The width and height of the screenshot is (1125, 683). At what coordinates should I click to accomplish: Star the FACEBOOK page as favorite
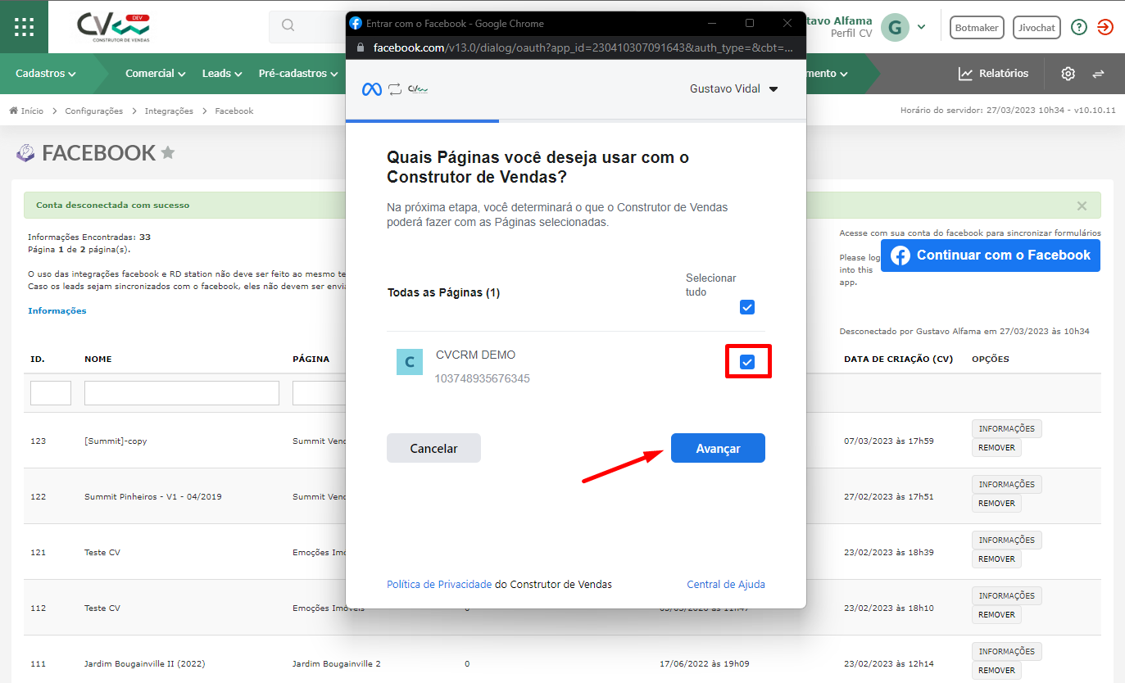(x=168, y=152)
